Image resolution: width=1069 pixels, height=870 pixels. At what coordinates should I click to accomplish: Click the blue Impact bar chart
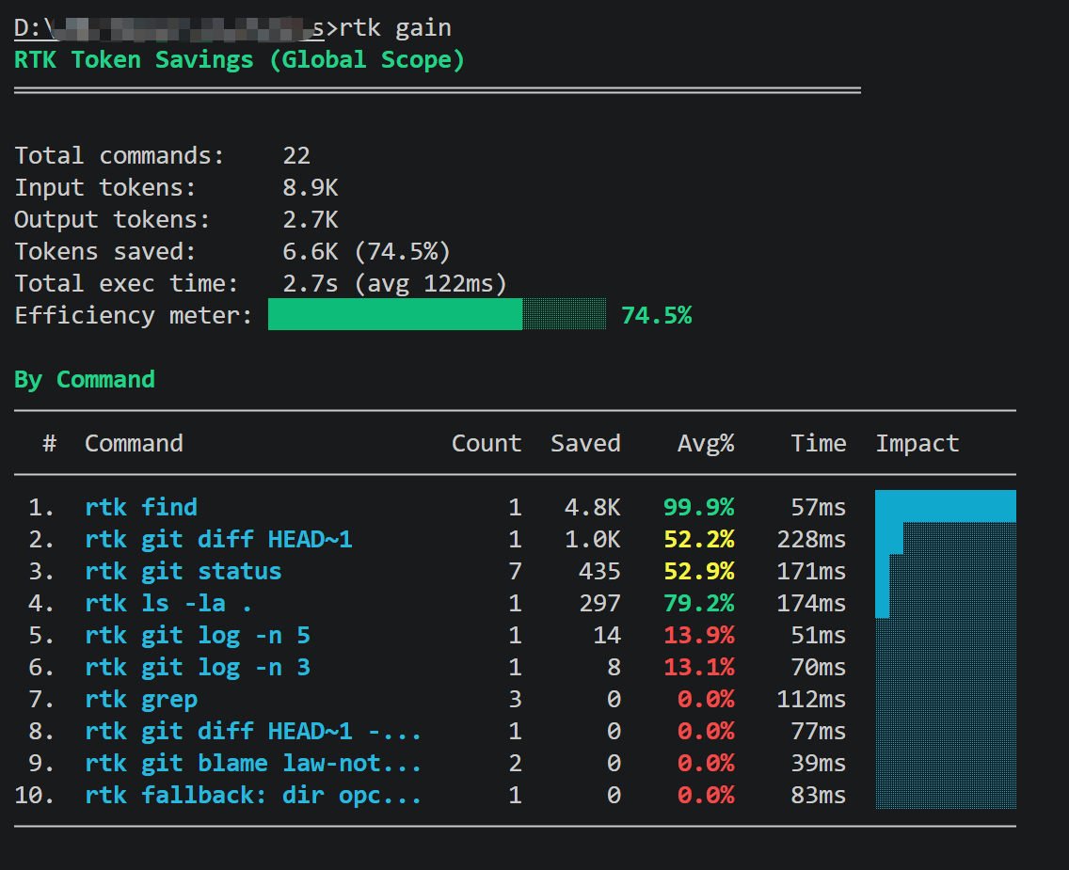[x=946, y=649]
